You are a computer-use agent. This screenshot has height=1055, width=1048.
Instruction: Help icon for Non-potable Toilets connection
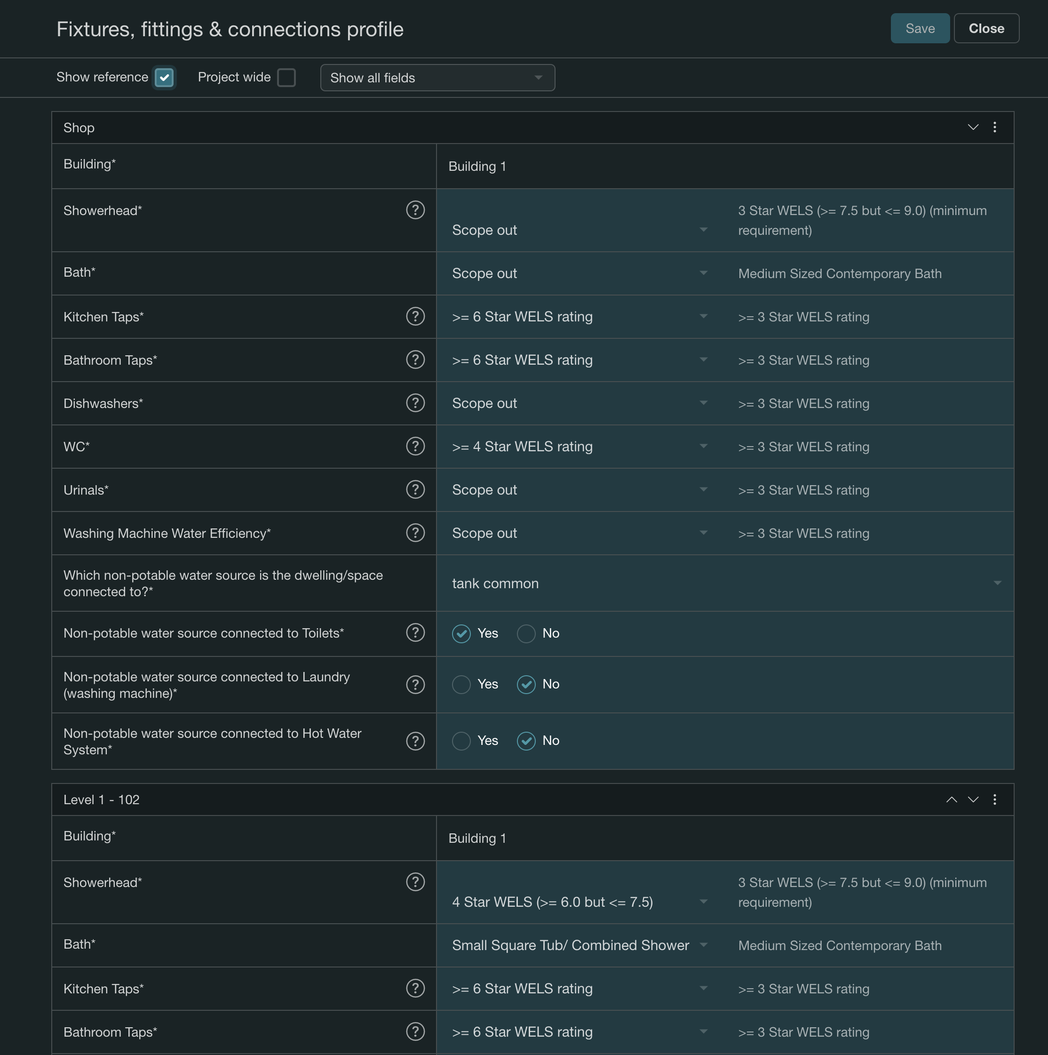415,632
